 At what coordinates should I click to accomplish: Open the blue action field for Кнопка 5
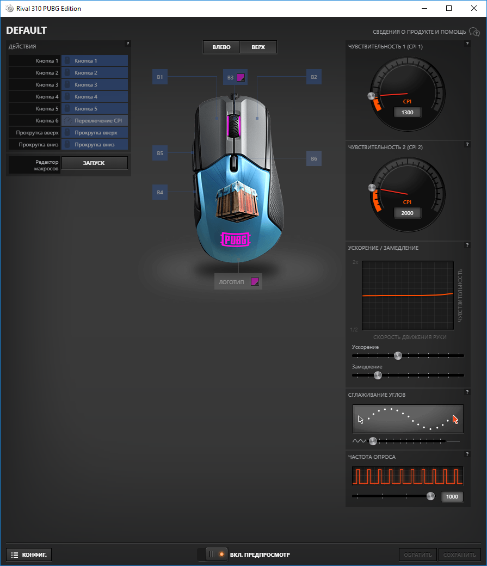click(x=95, y=108)
